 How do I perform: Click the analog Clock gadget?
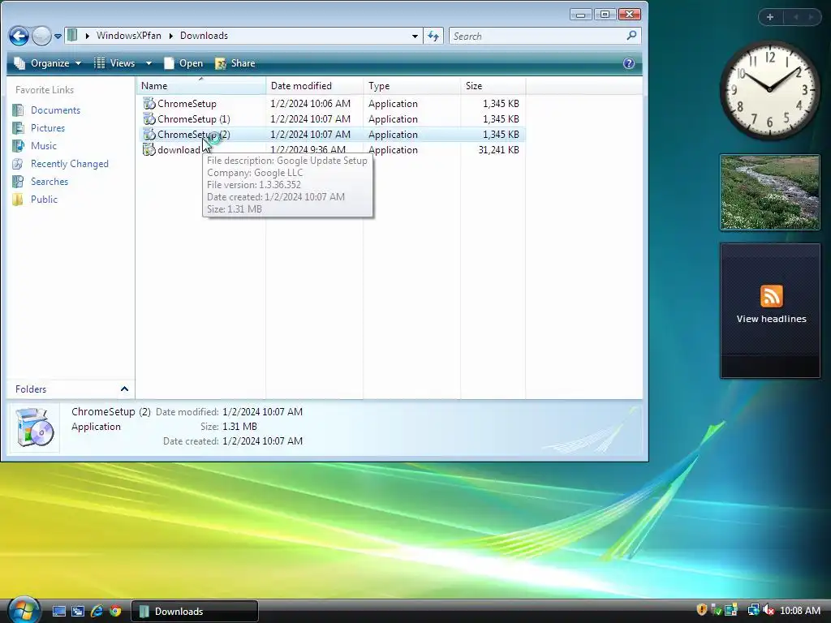pos(769,89)
